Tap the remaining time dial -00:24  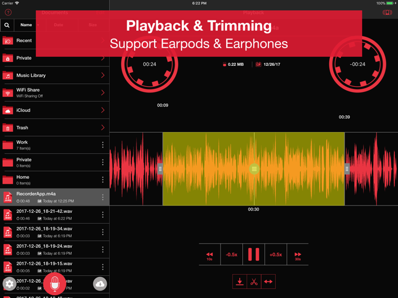pos(358,64)
